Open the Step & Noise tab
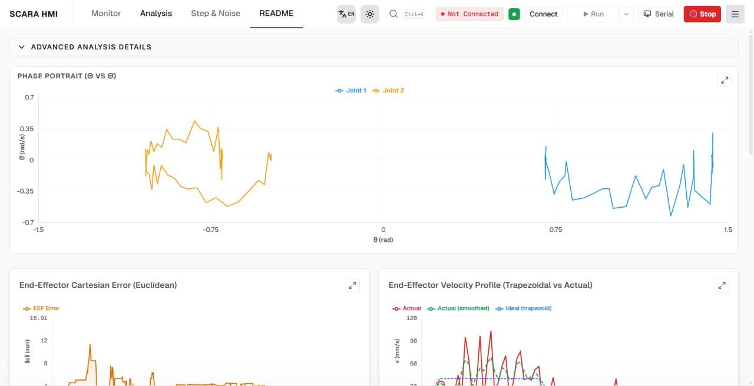This screenshot has height=386, width=754. tap(216, 13)
